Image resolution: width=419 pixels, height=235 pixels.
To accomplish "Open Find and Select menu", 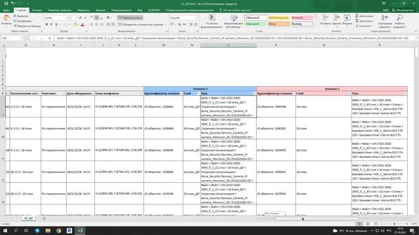I will coord(399,22).
